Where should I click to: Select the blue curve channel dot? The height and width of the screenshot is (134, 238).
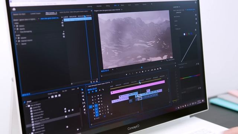[191, 33]
